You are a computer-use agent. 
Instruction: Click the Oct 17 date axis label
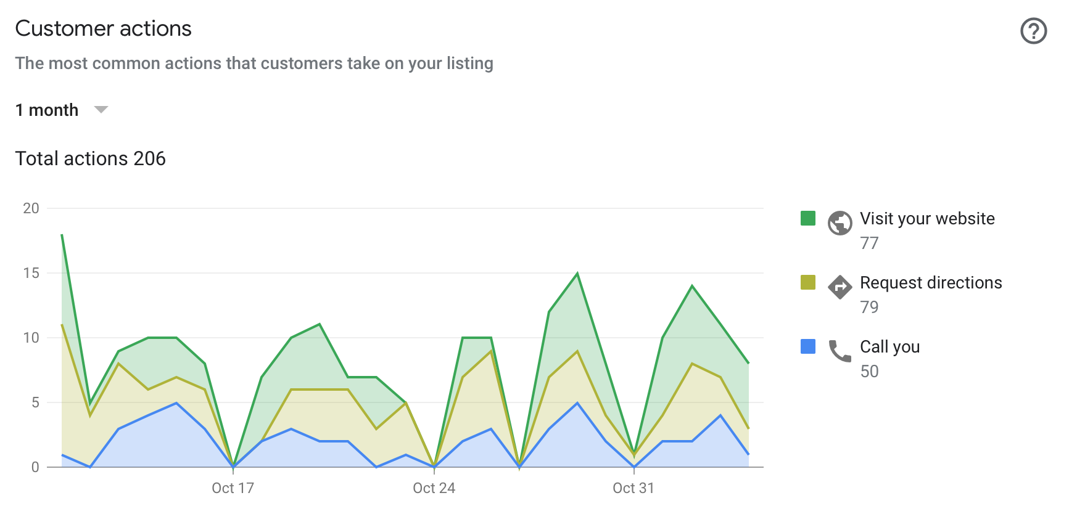(233, 488)
